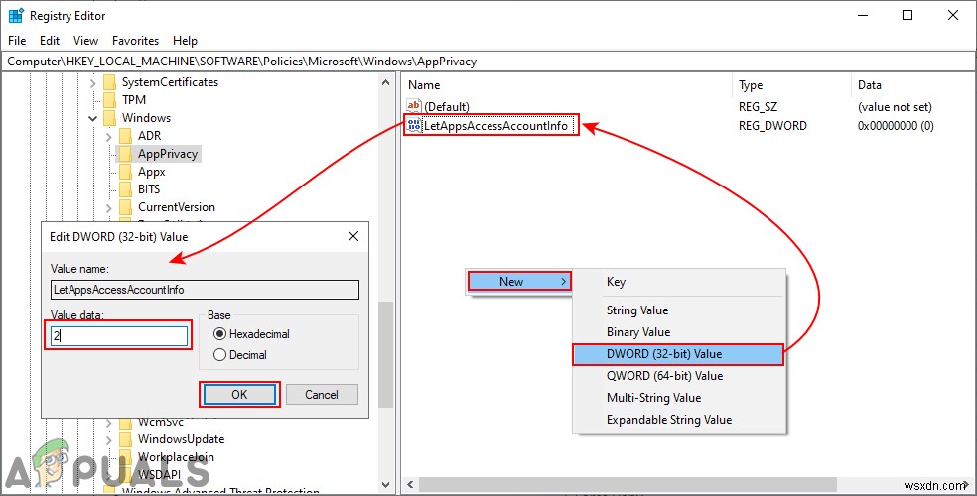Expand the SystemCertificates tree node
The width and height of the screenshot is (977, 496).
93,82
